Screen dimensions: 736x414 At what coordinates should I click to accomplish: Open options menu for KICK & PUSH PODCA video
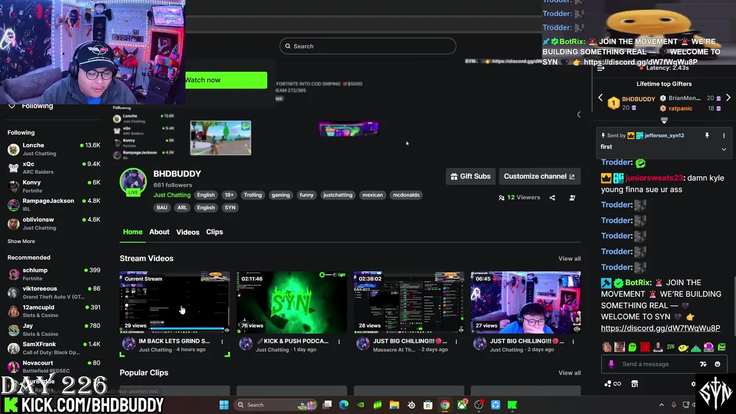tap(339, 342)
